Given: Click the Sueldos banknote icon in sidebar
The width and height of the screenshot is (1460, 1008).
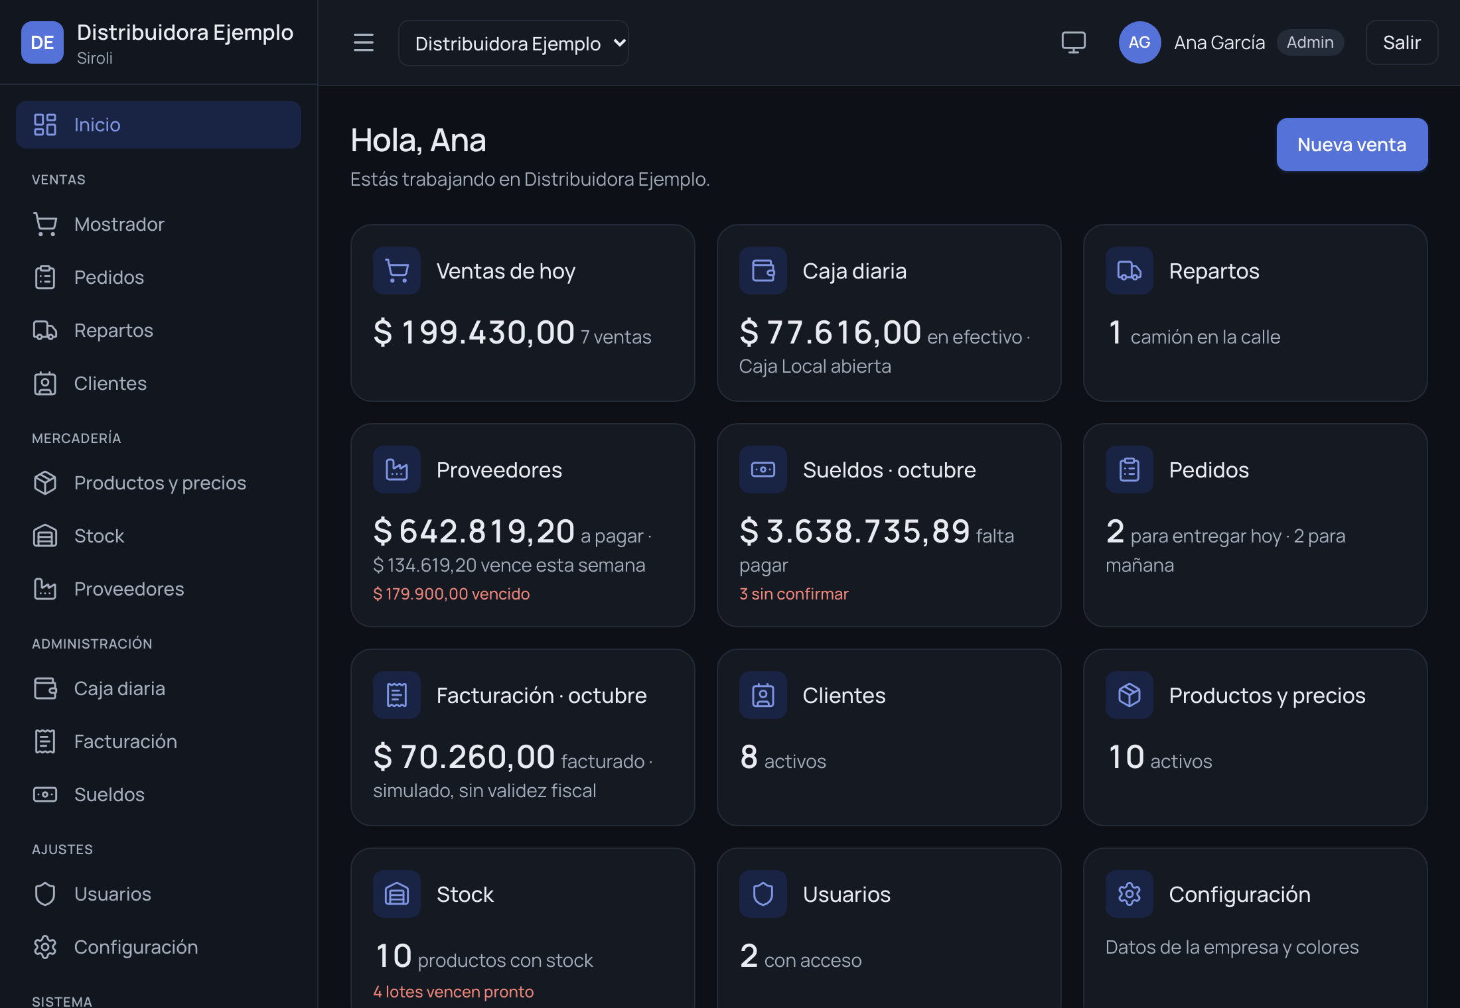Looking at the screenshot, I should (45, 794).
